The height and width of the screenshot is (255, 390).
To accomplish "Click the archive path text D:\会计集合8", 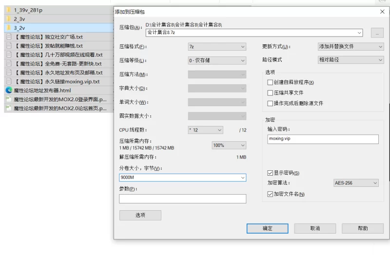I will 184,25.
